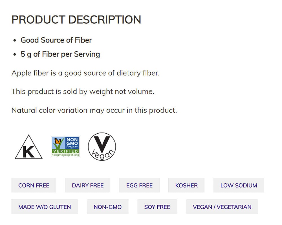Choose the KOSHER tag
The height and width of the screenshot is (225, 282).
pyautogui.click(x=186, y=185)
